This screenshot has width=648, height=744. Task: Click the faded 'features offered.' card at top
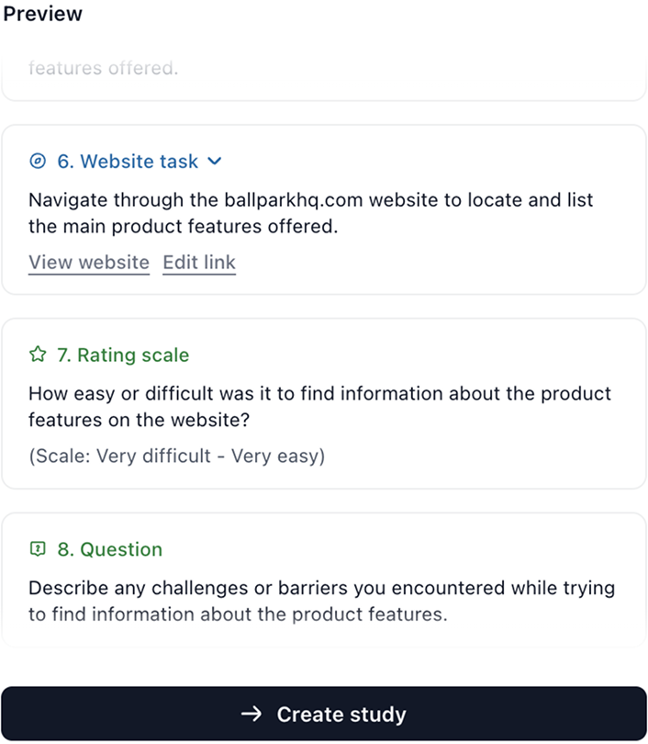pyautogui.click(x=103, y=68)
